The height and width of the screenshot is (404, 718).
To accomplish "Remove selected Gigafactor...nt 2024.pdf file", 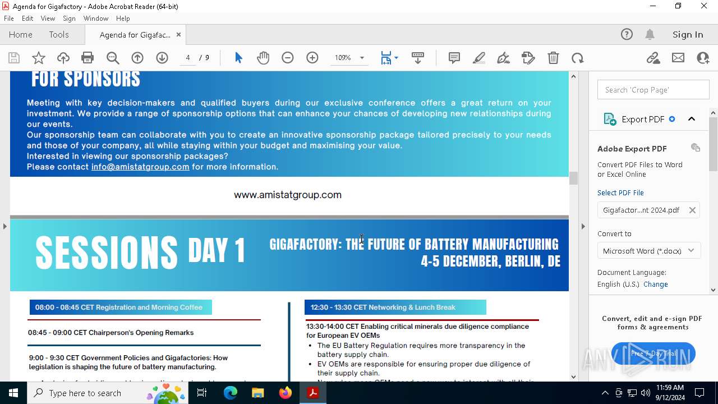I will pyautogui.click(x=692, y=210).
